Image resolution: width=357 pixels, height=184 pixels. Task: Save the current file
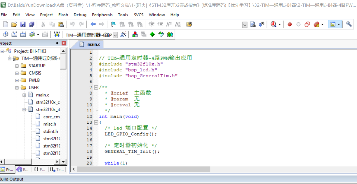[23, 24]
